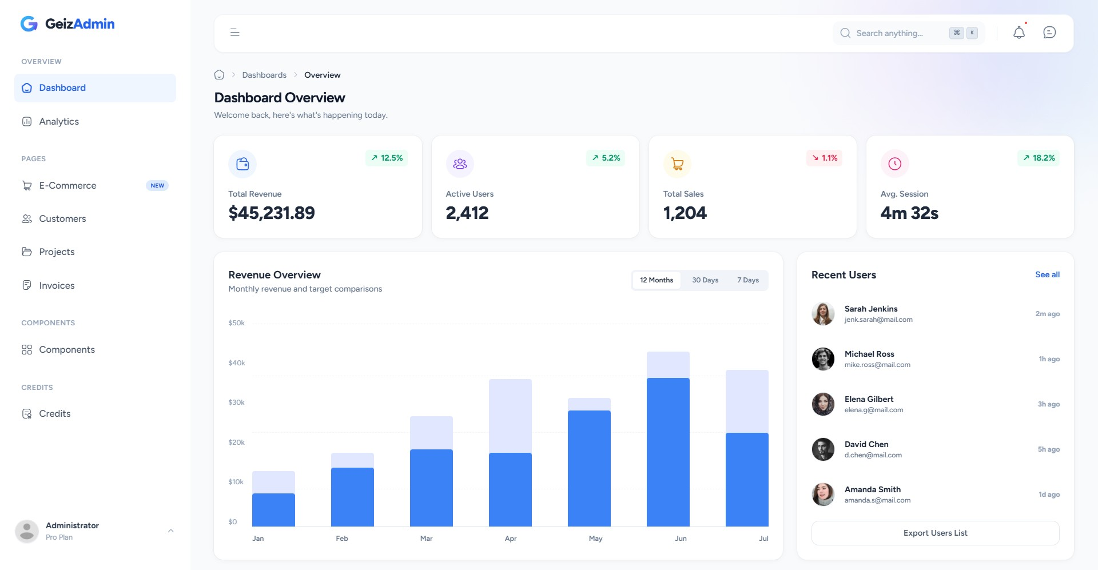Open Projects using the folder icon
Image resolution: width=1098 pixels, height=570 pixels.
click(27, 252)
